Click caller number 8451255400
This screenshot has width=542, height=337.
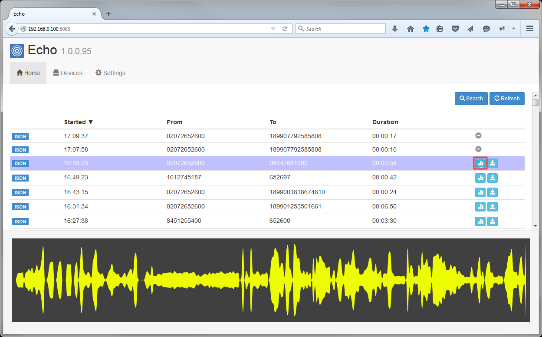pos(184,221)
